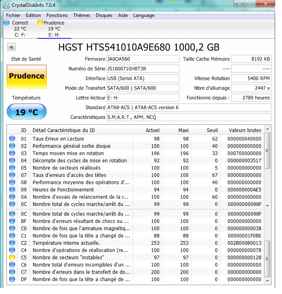Click status orb of row 08 Performance moyenne

click(12, 183)
